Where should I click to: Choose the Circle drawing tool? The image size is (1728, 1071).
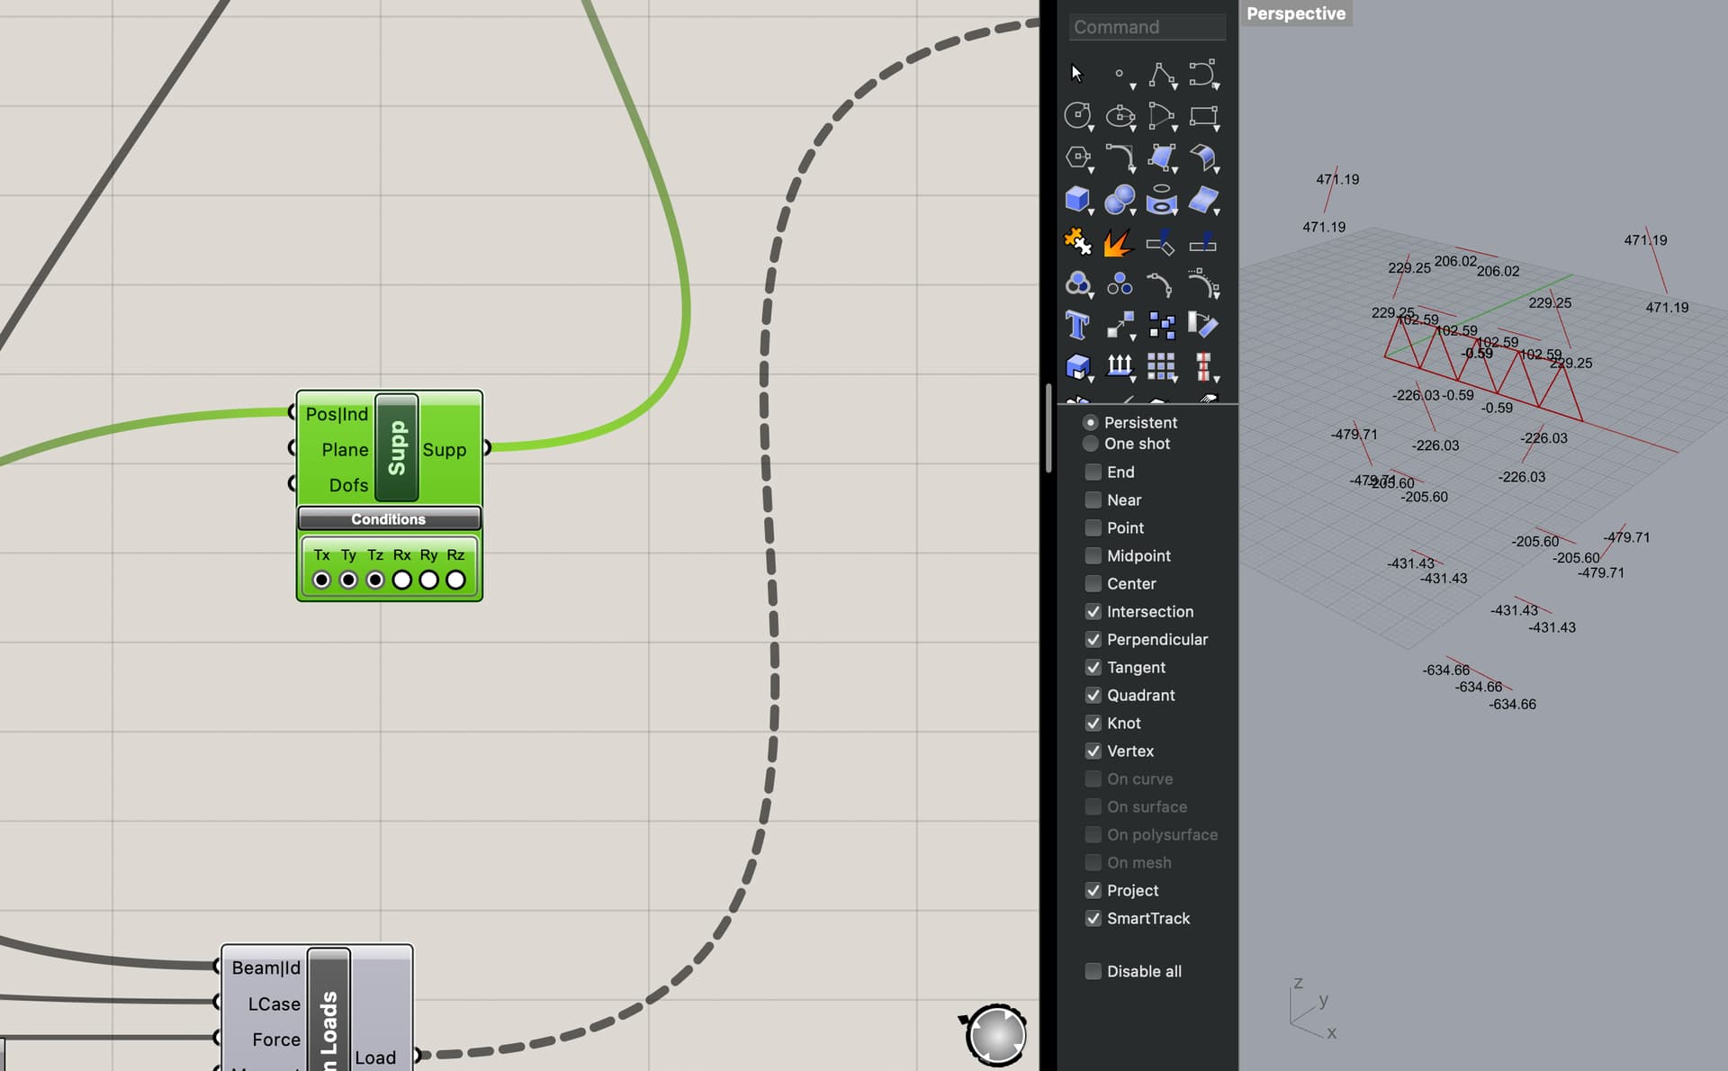(x=1076, y=115)
